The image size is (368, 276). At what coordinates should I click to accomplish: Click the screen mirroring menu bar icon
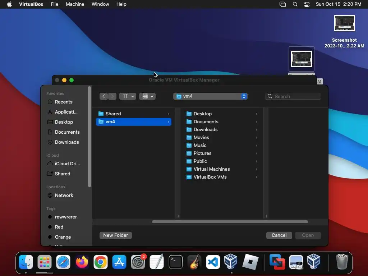[x=282, y=4]
